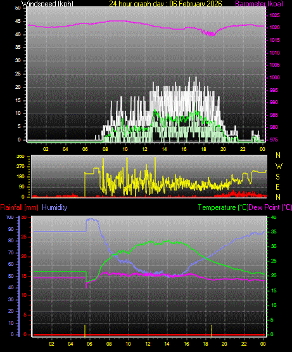Click the E compass letter
The image size is (292, 352).
[277, 186]
